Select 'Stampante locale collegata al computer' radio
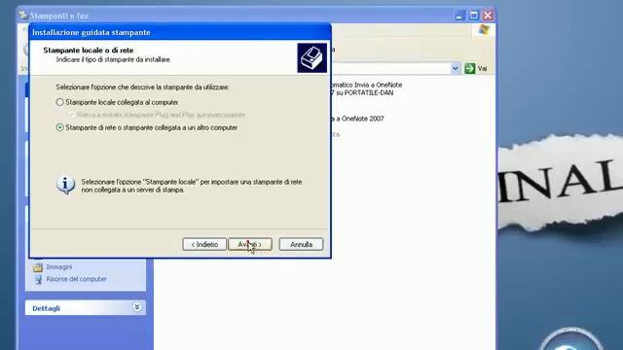The image size is (623, 350). tap(59, 102)
